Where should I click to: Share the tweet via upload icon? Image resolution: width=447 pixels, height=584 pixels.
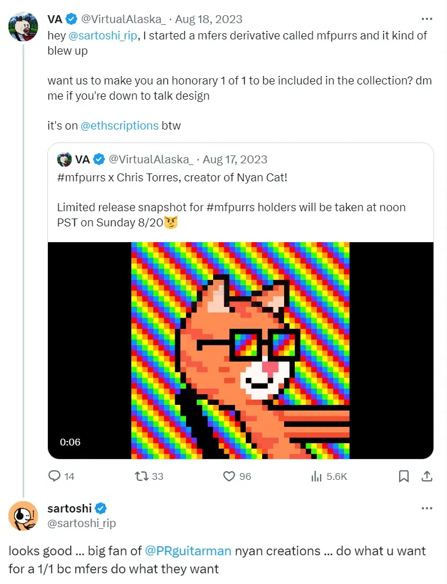pos(427,476)
